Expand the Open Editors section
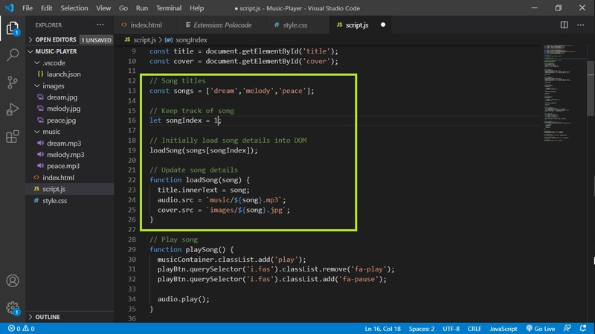 56,39
